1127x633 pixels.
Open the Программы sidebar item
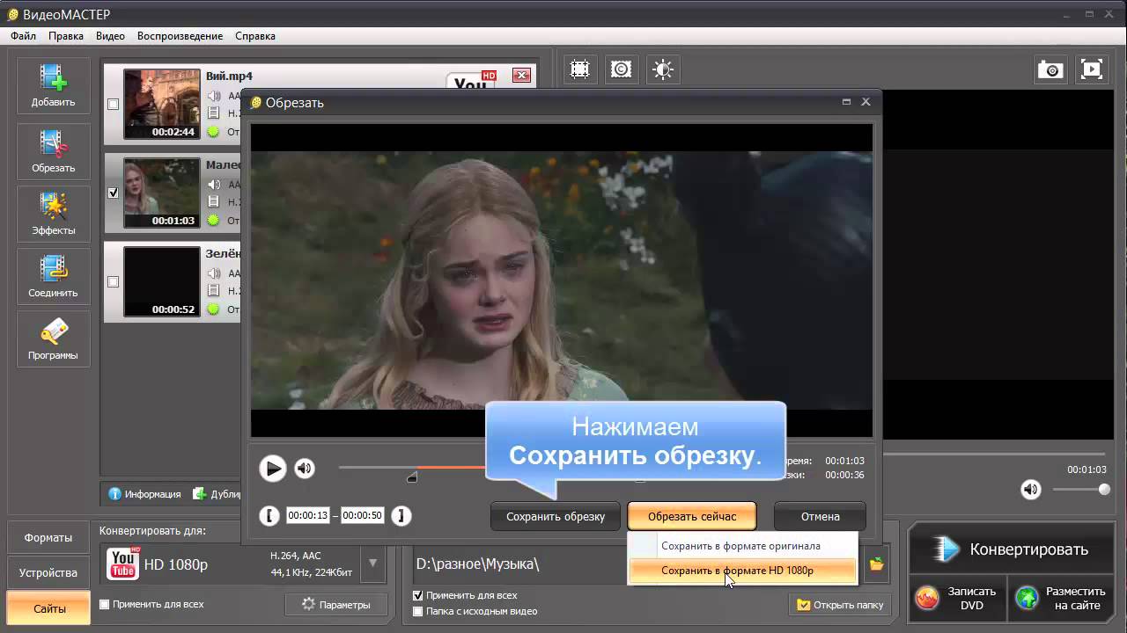[53, 338]
